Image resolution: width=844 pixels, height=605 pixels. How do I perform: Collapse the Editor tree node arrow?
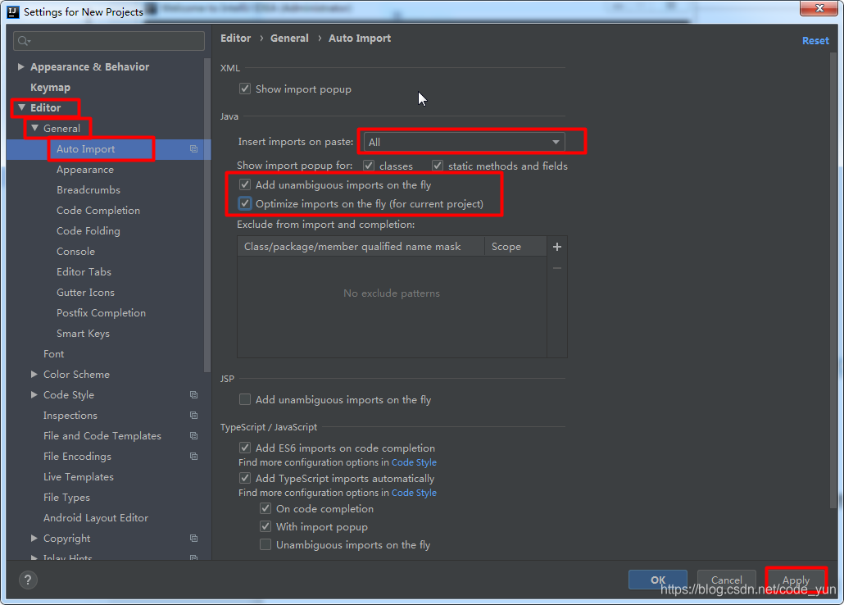(21, 107)
